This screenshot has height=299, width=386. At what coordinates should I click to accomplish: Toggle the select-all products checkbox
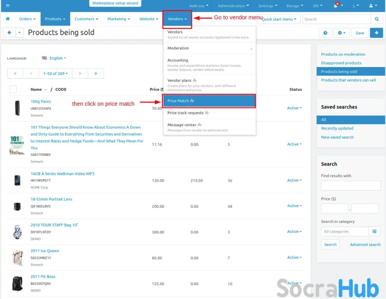(13, 89)
